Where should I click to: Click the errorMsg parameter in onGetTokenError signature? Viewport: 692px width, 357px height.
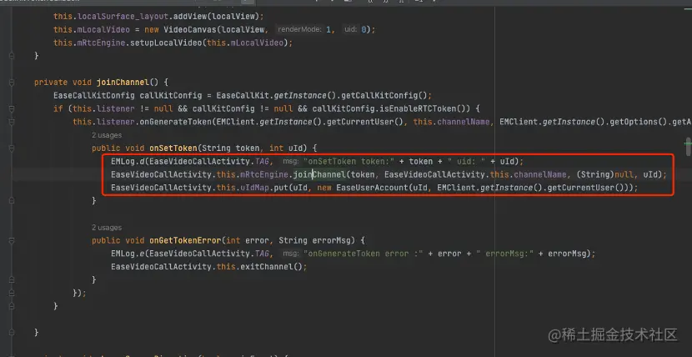[x=332, y=240]
